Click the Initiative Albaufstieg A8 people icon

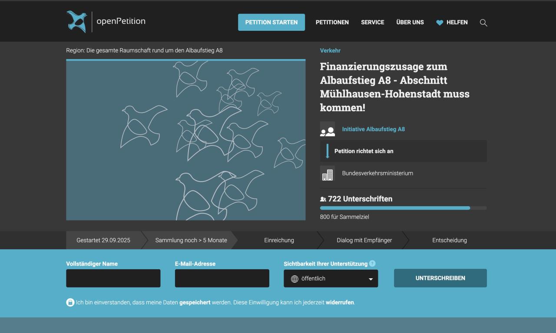pyautogui.click(x=328, y=129)
